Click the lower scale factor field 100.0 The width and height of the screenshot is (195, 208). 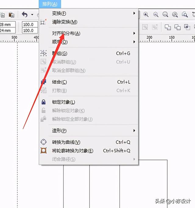30,30
